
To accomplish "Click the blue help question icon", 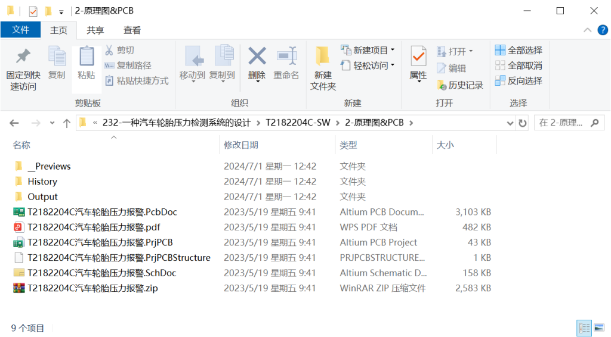I will (x=603, y=30).
